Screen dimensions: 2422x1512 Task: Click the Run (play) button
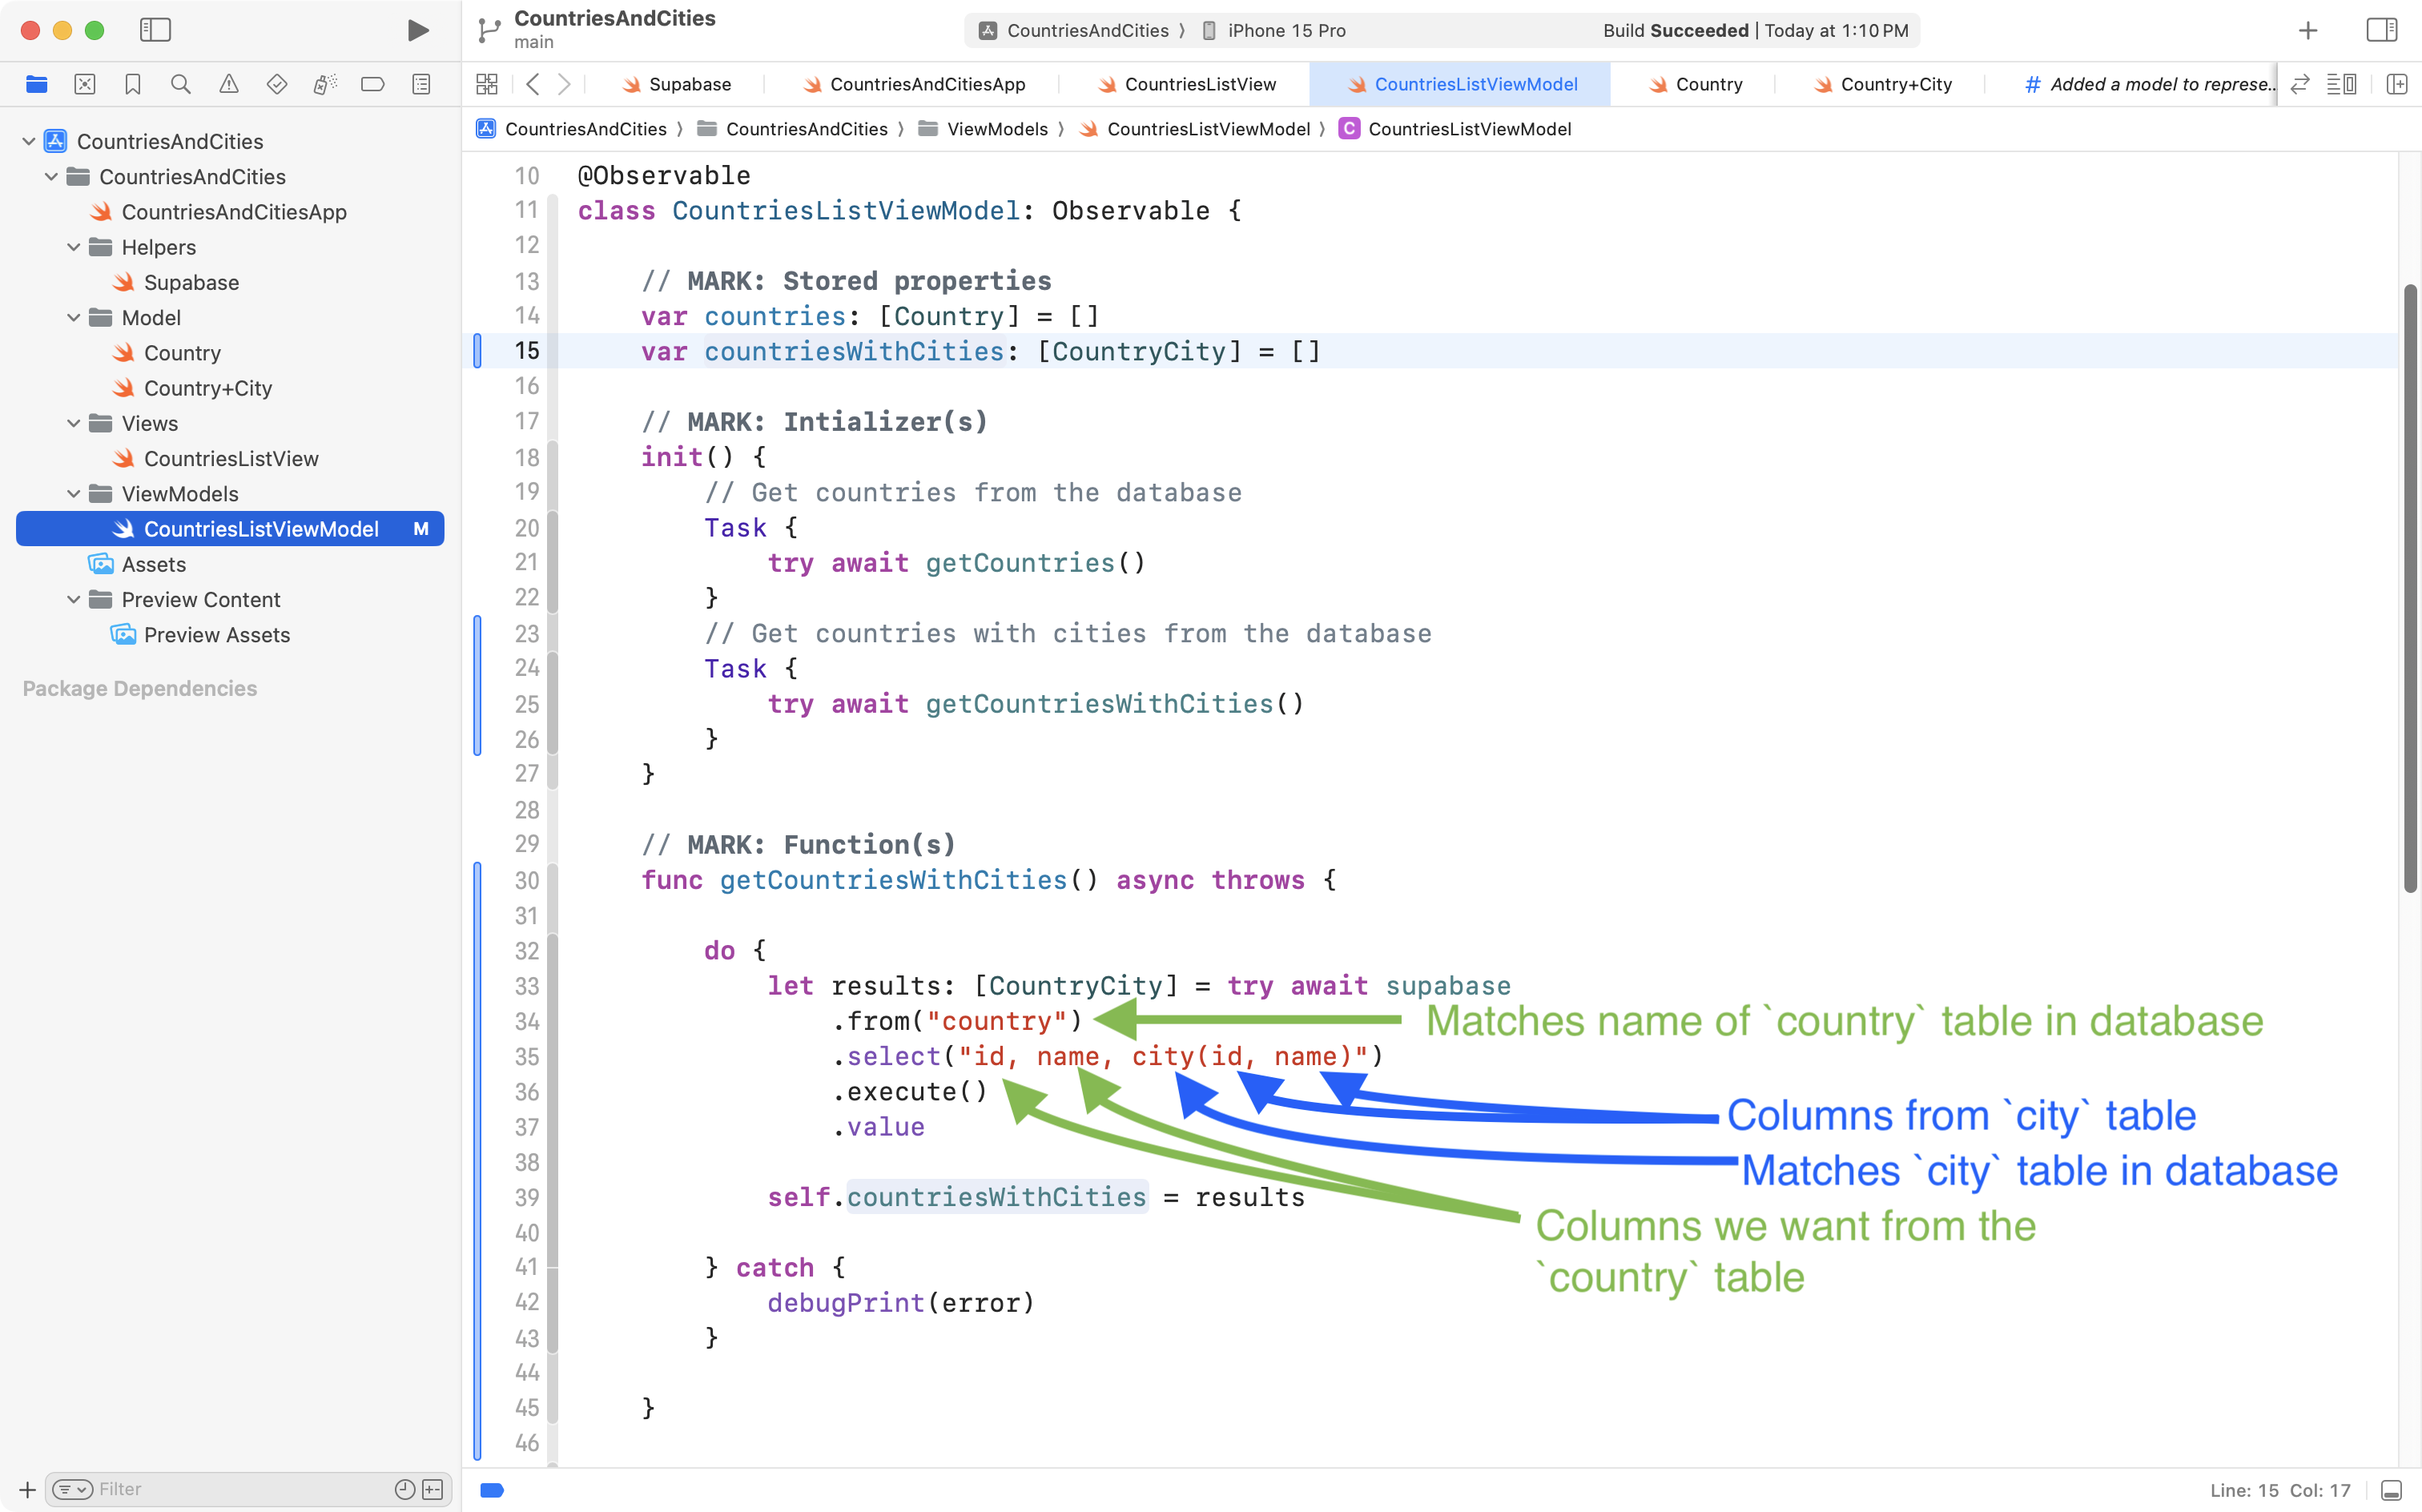tap(418, 30)
